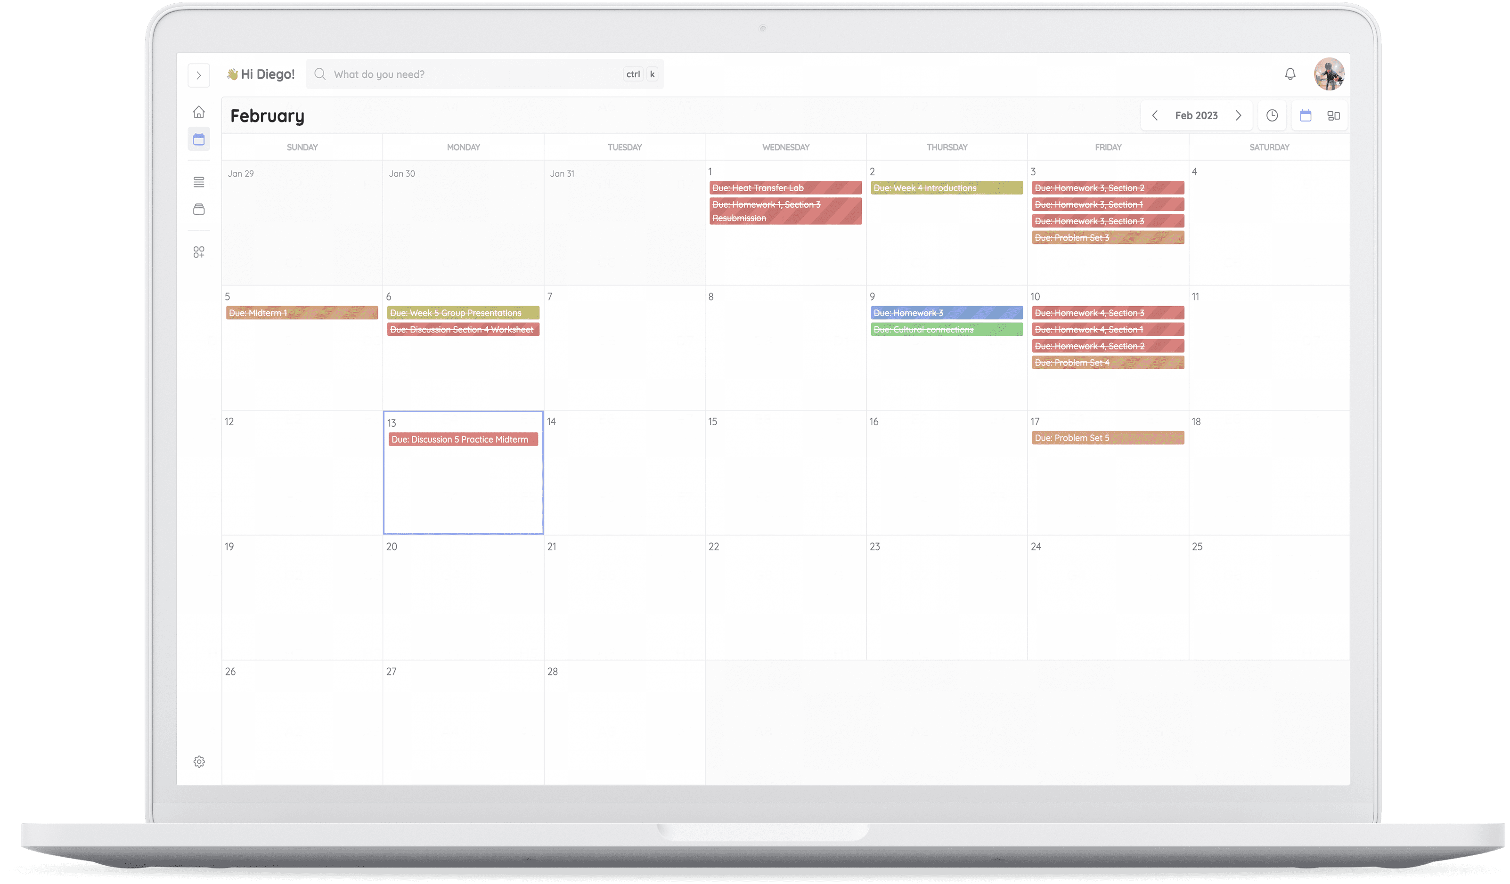Open notifications bell
The width and height of the screenshot is (1510, 884).
[x=1290, y=73]
